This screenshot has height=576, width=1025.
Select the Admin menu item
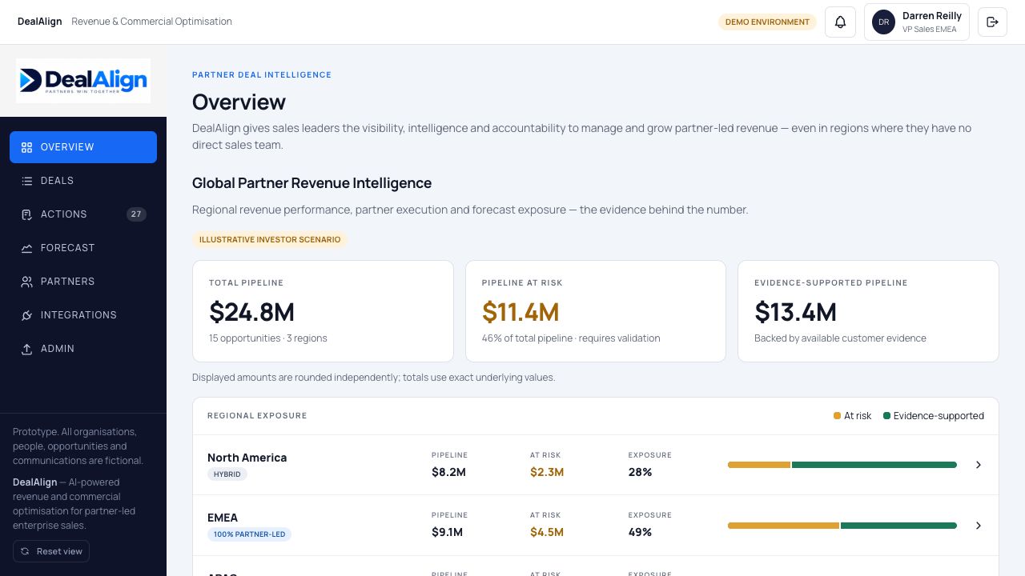point(83,349)
